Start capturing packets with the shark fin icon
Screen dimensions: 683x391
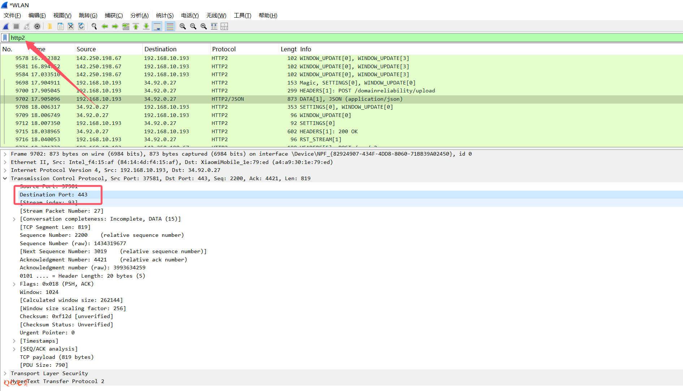(x=6, y=26)
